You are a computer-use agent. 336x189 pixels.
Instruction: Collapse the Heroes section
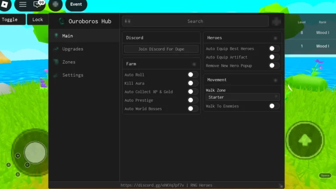(275, 38)
